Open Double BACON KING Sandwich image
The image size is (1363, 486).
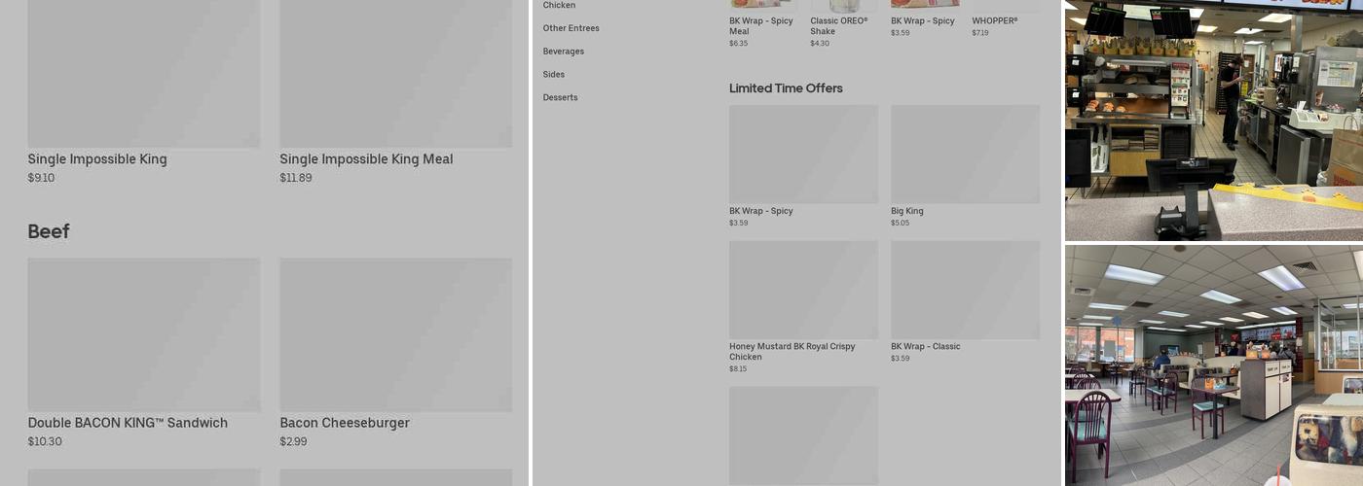point(143,334)
